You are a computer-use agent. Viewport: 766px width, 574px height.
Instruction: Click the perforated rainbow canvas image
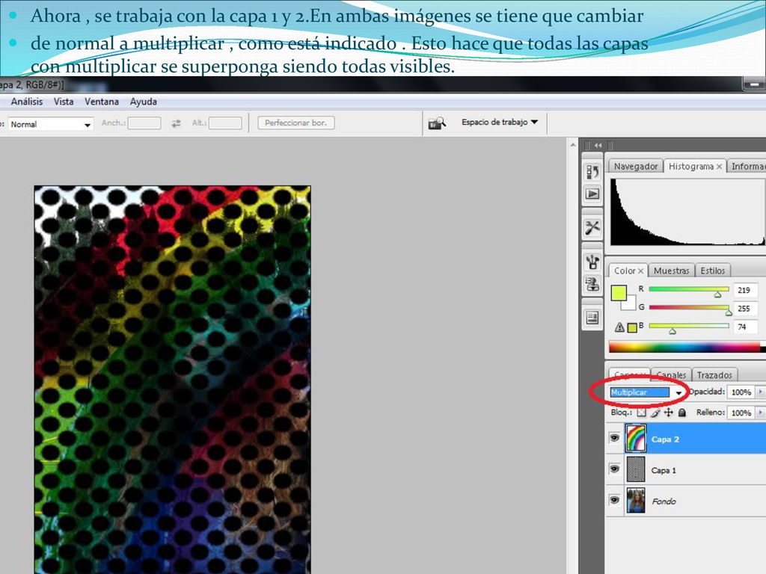[x=173, y=380]
